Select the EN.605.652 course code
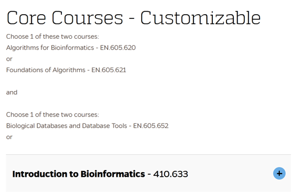The width and height of the screenshot is (292, 193). (150, 126)
